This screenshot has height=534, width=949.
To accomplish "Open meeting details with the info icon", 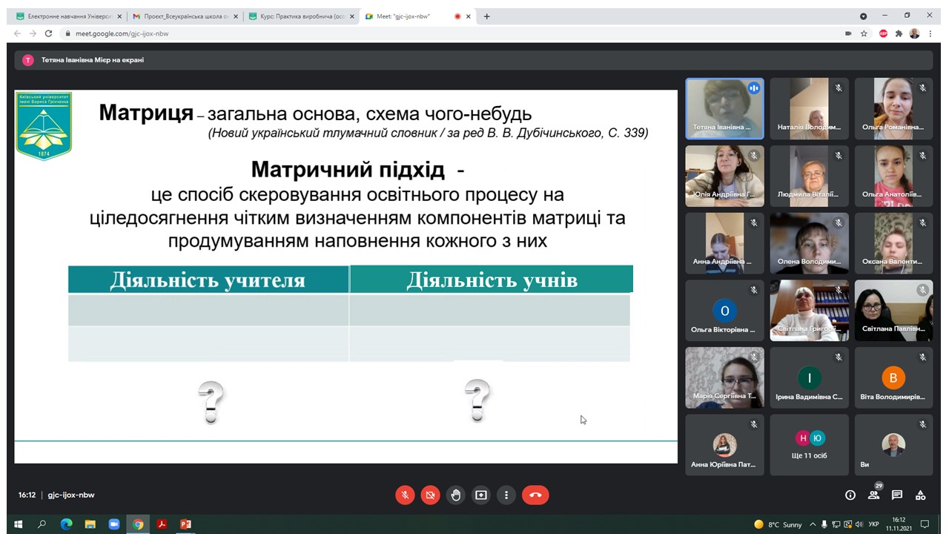I will click(x=850, y=495).
